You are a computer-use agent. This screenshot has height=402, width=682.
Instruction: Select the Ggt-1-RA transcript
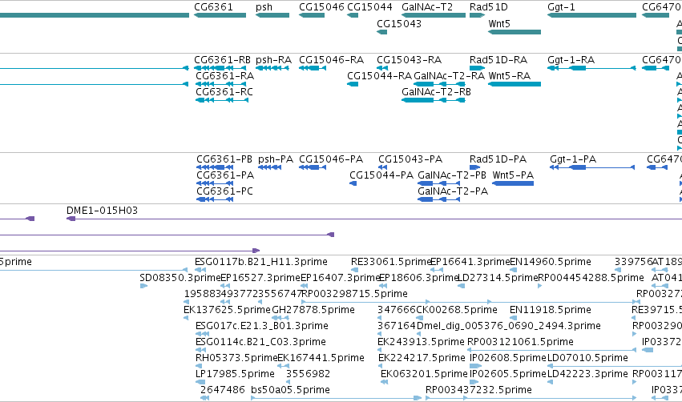591,68
